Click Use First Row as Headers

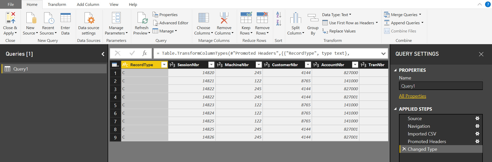(350, 23)
